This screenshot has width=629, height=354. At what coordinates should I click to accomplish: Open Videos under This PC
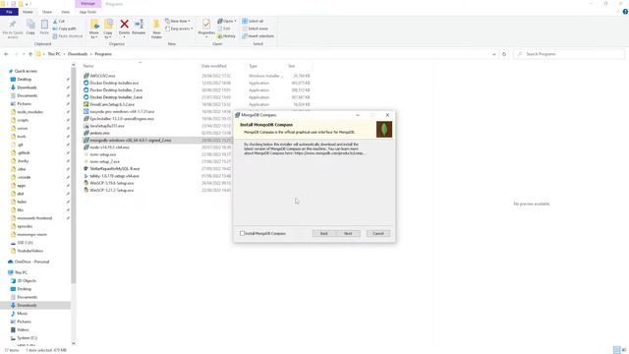23,329
